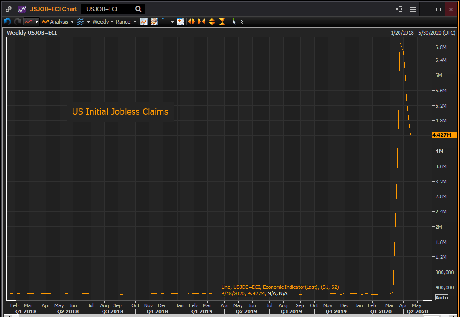
Task: Open the Analysis menu
Action: click(x=57, y=22)
